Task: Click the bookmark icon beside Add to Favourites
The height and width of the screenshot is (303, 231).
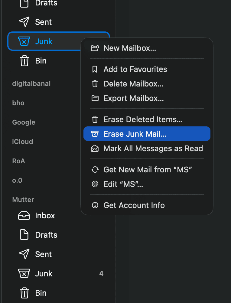Action: (95, 69)
